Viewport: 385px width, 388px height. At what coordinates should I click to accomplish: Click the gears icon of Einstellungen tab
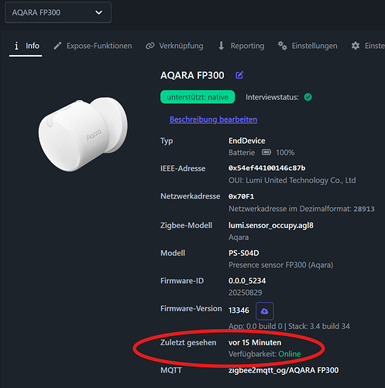tap(282, 46)
